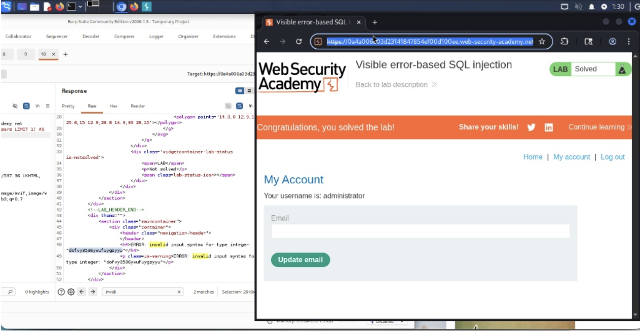Click into the Email input field
This screenshot has width=640, height=332.
point(420,231)
